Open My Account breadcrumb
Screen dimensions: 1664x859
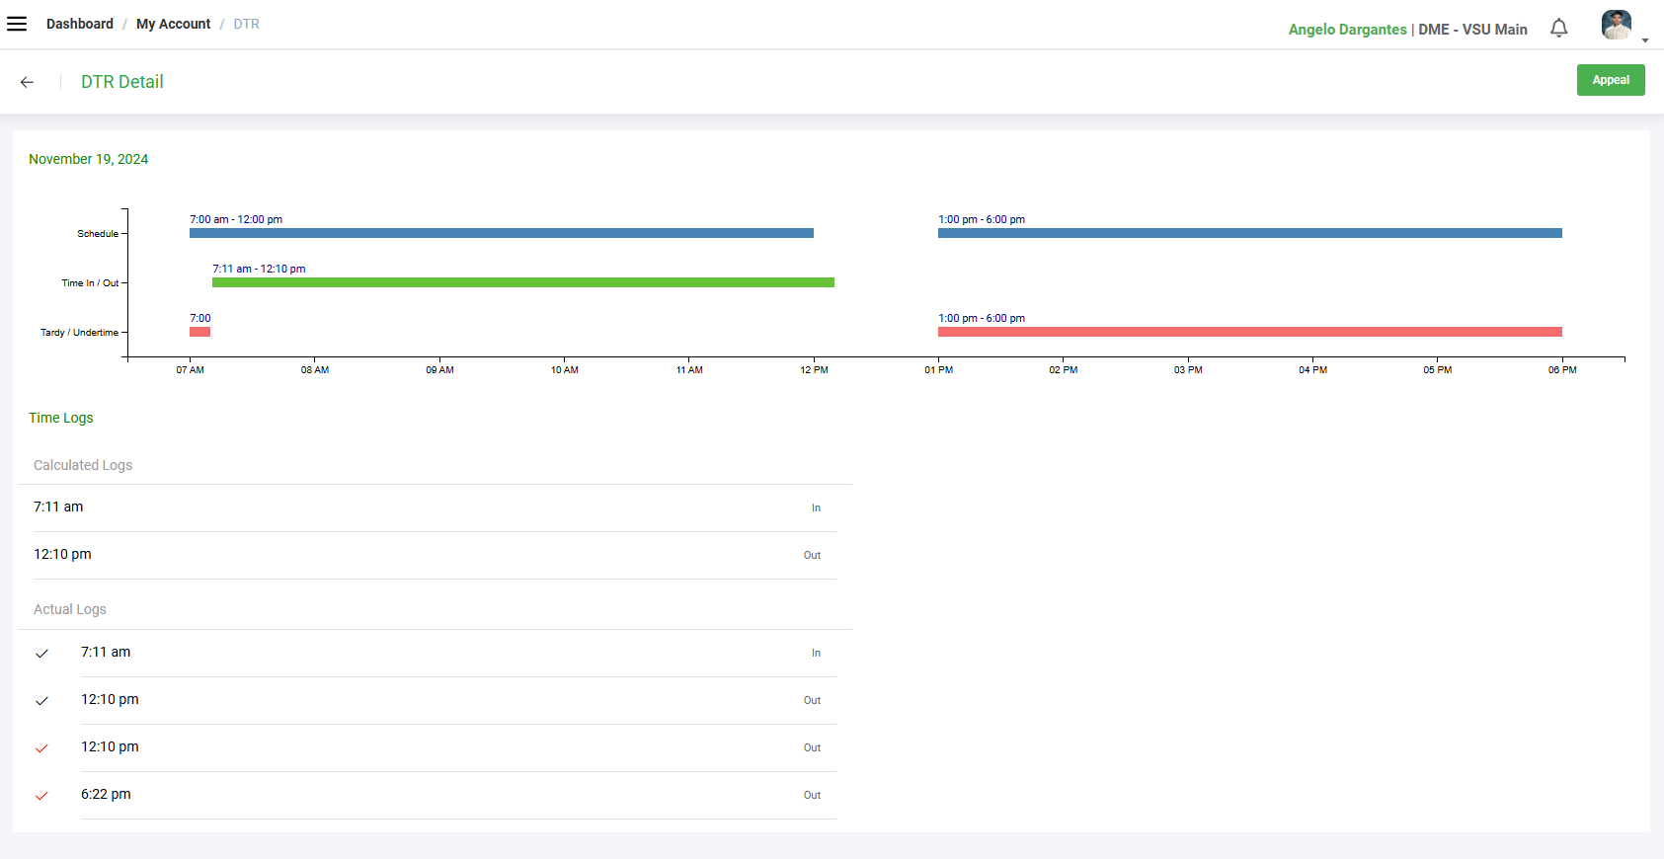[x=173, y=24]
